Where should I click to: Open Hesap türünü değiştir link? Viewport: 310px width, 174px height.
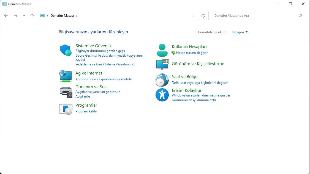192,53
